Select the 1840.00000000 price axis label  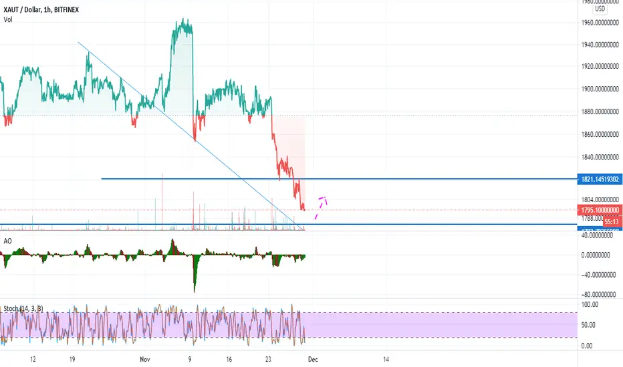(x=600, y=157)
